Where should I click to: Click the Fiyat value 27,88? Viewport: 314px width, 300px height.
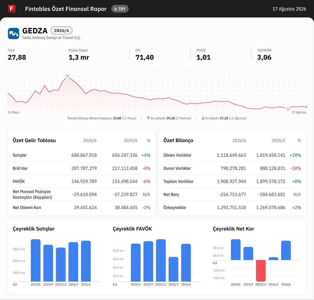[x=17, y=57]
